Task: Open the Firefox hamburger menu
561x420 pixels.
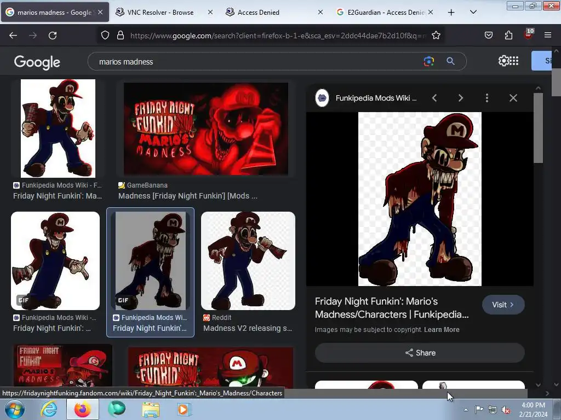Action: (548, 35)
